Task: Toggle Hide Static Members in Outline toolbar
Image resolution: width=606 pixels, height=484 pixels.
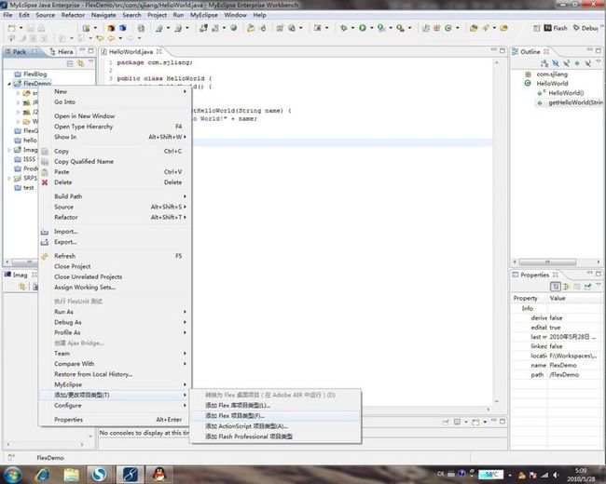Action: (x=566, y=63)
